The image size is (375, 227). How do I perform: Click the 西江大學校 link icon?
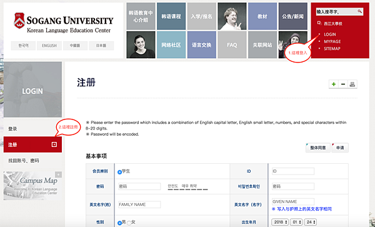[319, 23]
